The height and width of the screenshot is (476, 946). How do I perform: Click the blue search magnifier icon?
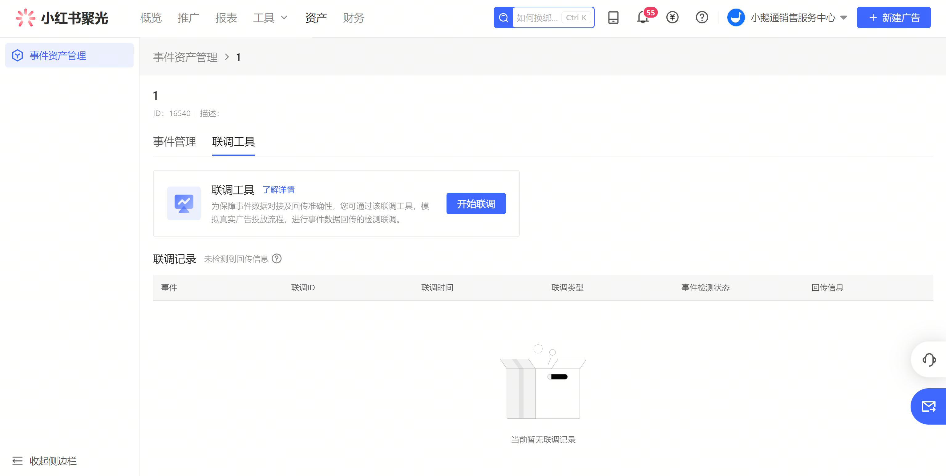coord(503,18)
